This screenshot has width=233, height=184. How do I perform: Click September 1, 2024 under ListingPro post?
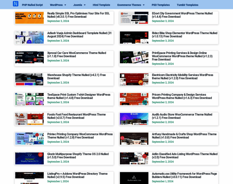tap(58, 181)
